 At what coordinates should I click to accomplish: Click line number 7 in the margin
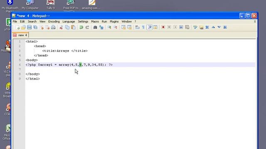(x=20, y=70)
